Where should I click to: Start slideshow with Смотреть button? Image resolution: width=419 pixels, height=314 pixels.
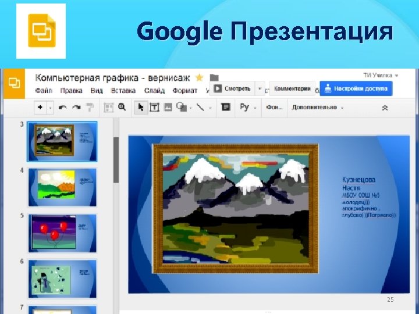[x=232, y=88]
